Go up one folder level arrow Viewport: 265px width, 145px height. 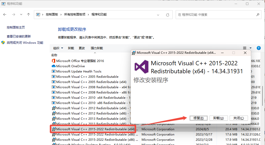(x=29, y=15)
